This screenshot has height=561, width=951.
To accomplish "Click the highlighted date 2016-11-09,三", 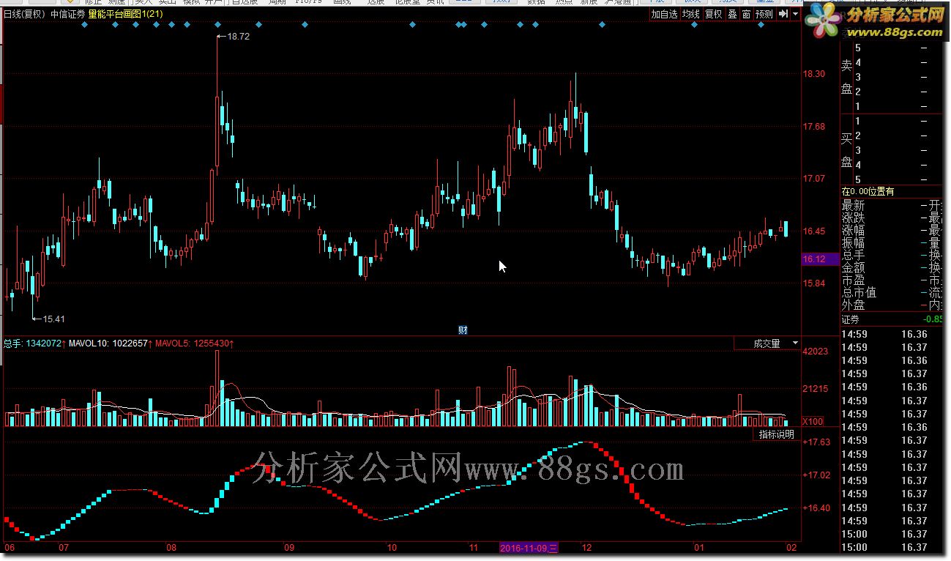I will tap(529, 548).
